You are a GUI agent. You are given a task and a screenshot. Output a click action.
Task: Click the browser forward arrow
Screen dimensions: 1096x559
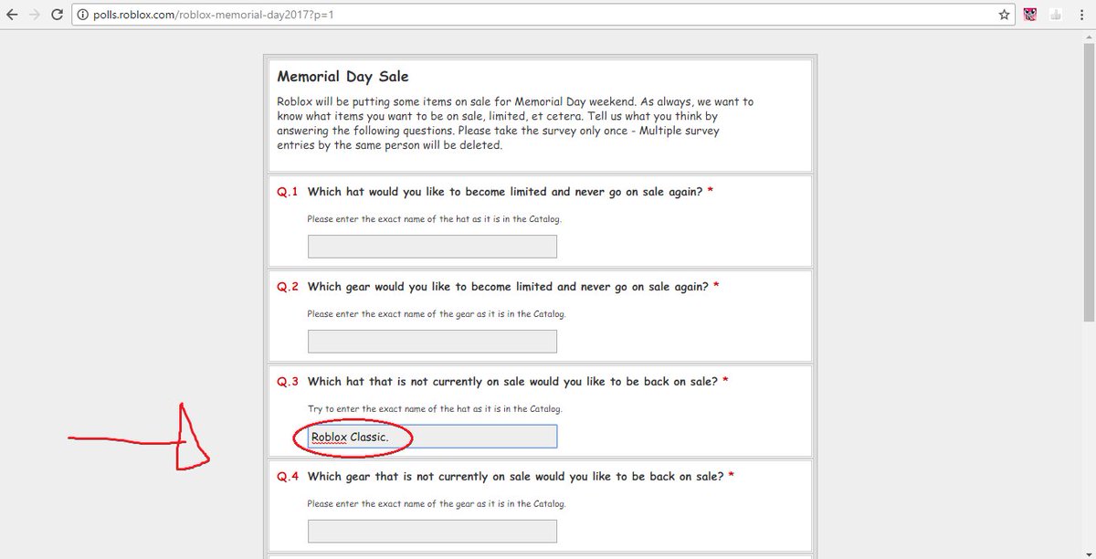pyautogui.click(x=34, y=15)
